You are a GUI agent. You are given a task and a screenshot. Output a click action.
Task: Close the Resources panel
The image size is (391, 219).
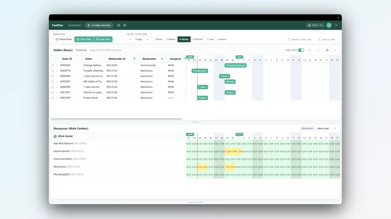click(x=335, y=128)
